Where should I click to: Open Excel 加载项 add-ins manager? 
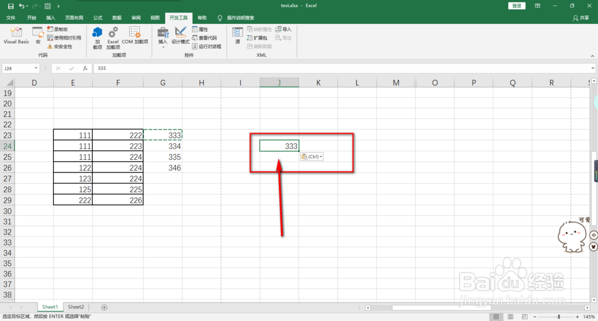[113, 38]
